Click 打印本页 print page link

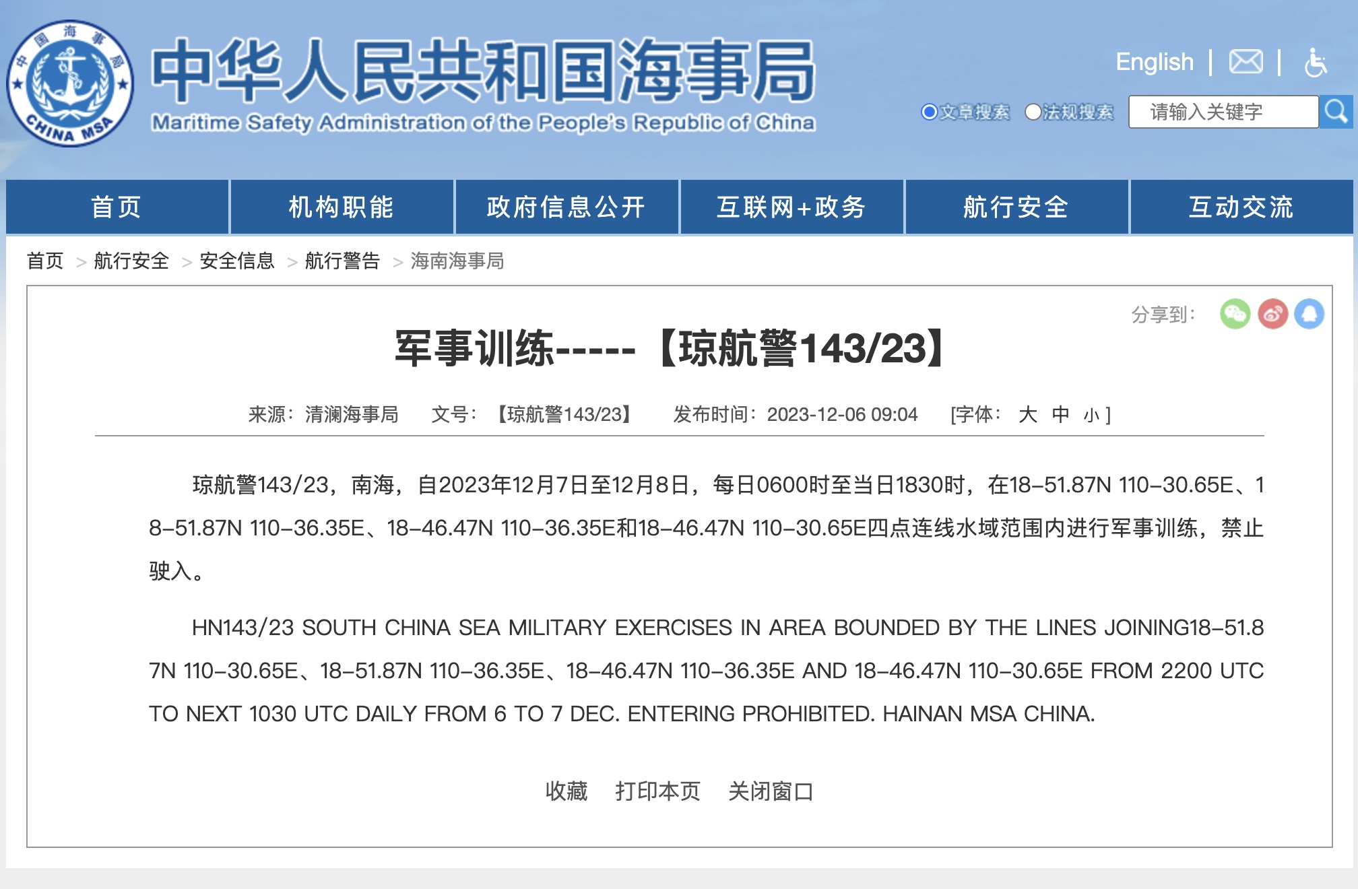pos(657,791)
